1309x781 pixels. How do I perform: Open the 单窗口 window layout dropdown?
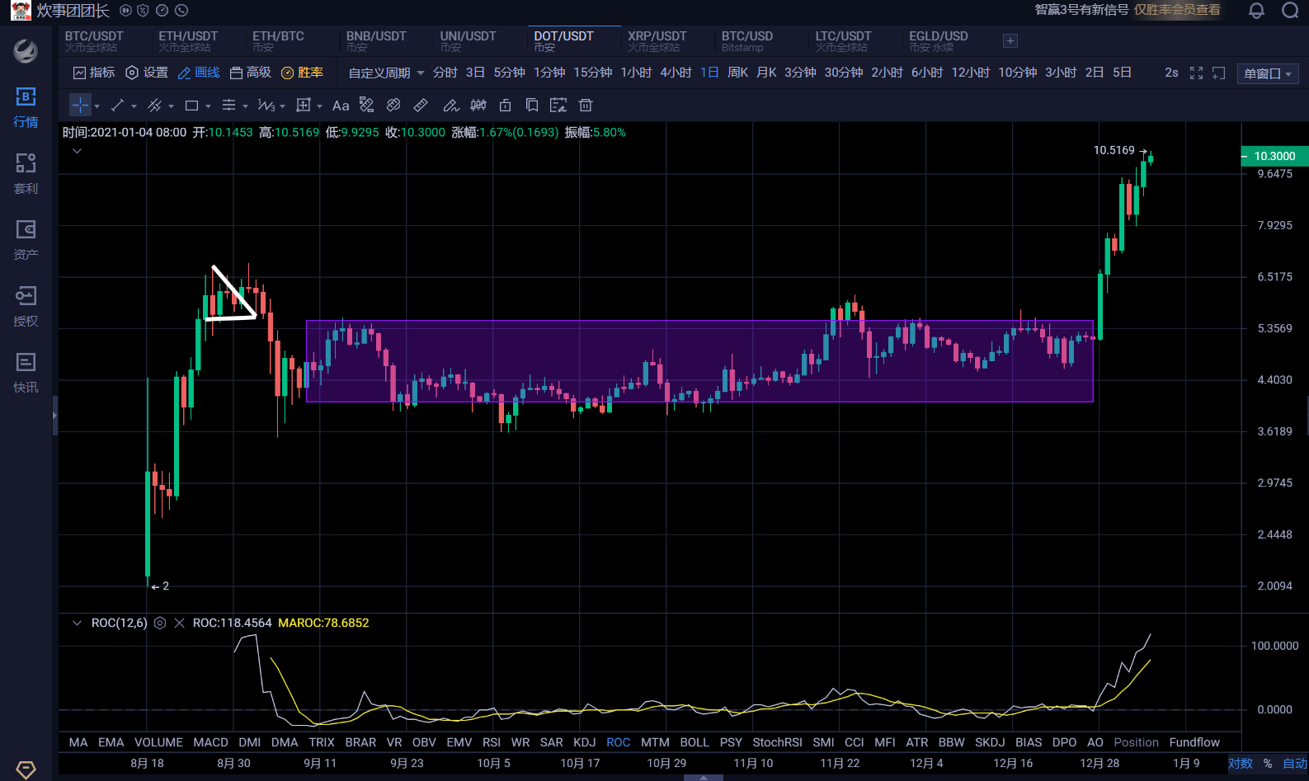(x=1268, y=73)
